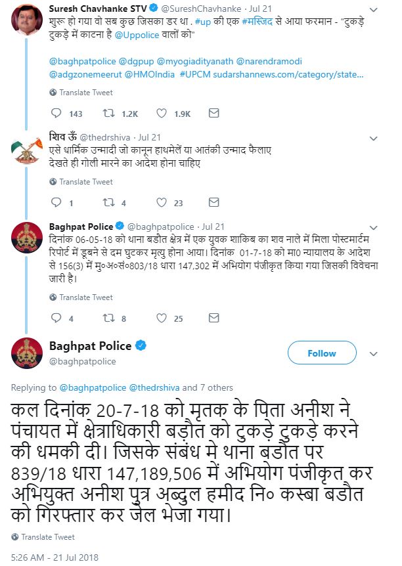Retweet the Shiv Om tweet
This screenshot has height=566, width=402.
point(109,203)
